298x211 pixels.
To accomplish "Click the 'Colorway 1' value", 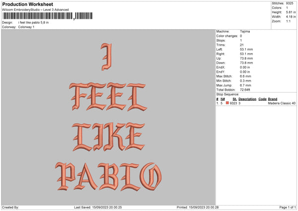I will tap(26, 27).
